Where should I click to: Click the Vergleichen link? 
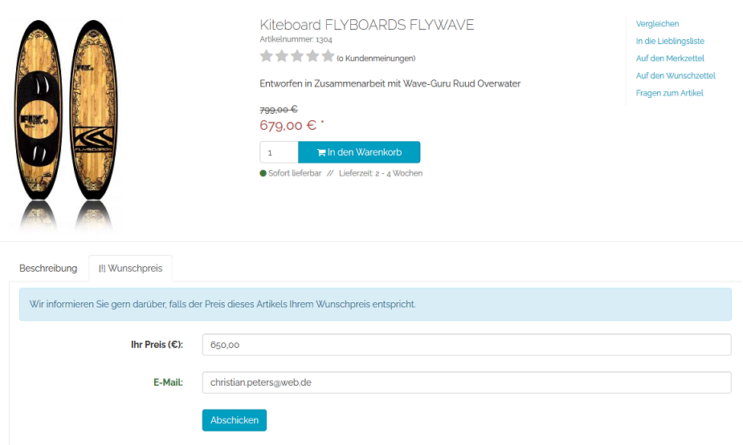coord(657,23)
